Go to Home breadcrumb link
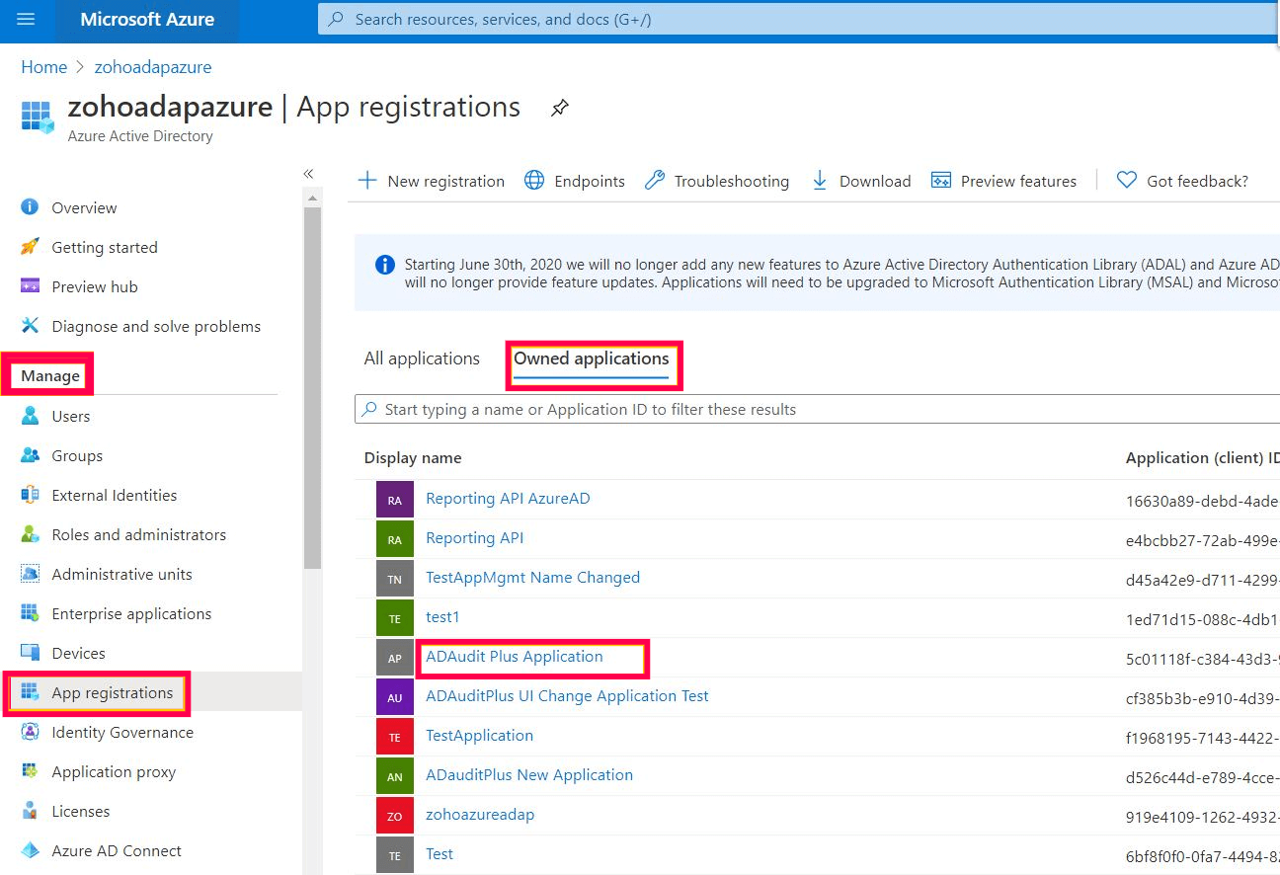Screen dimensions: 1280x875 pyautogui.click(x=44, y=67)
